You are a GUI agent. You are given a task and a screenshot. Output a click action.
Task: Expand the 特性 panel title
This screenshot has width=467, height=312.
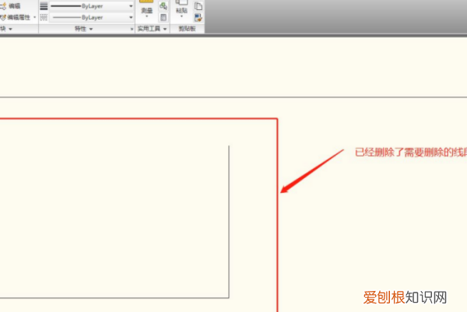click(83, 28)
